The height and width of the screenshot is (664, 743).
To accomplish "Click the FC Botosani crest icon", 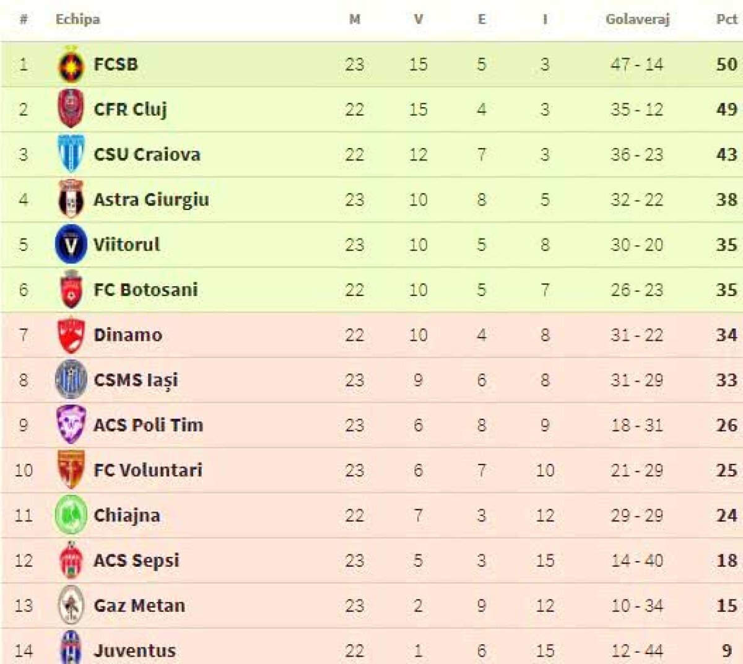I will pos(71,290).
